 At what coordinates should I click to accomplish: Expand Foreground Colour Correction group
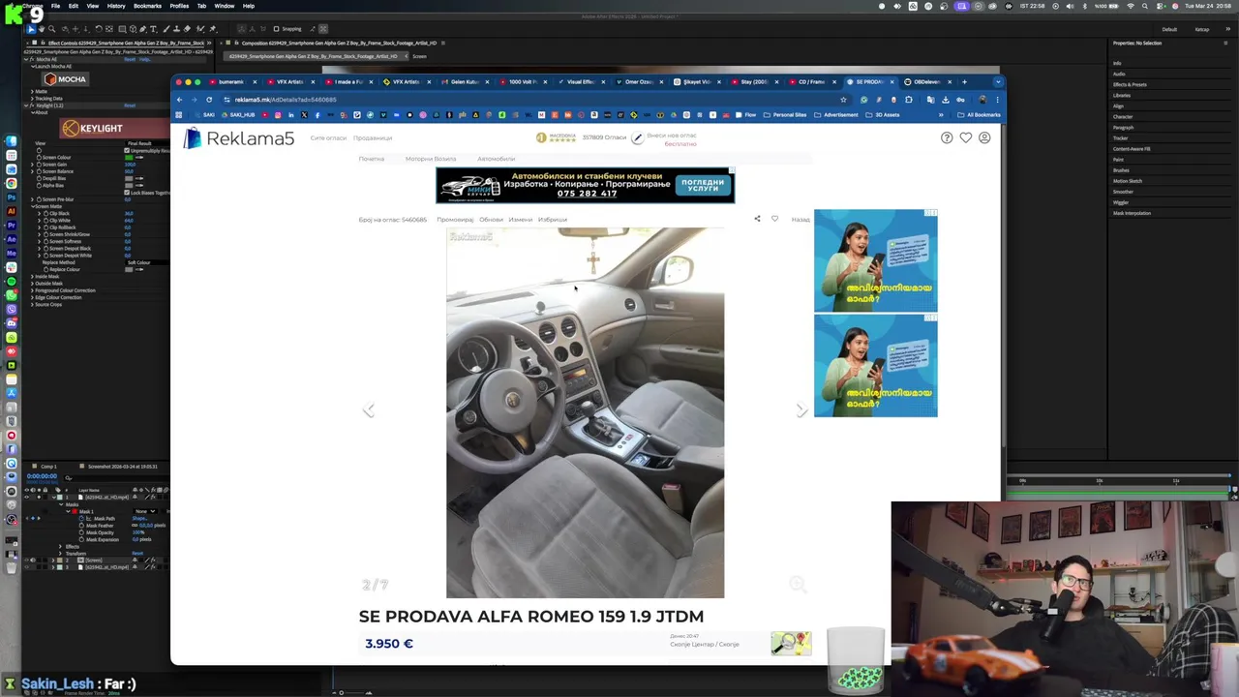pyautogui.click(x=31, y=290)
